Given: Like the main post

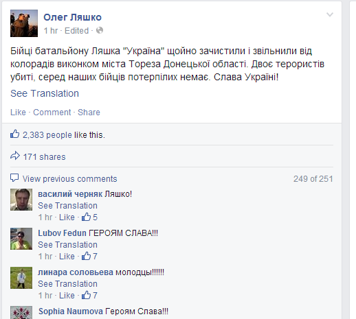Looking at the screenshot, I should click(x=18, y=113).
